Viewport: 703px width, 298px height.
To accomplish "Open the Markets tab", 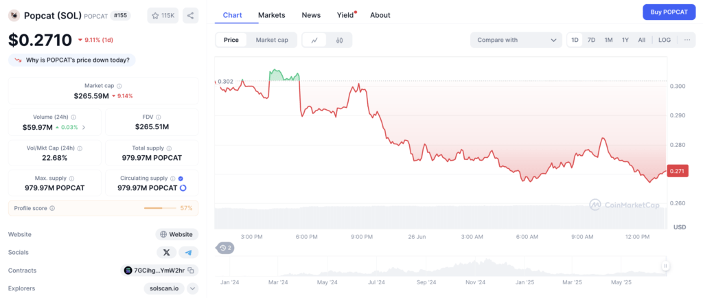I will click(x=272, y=15).
